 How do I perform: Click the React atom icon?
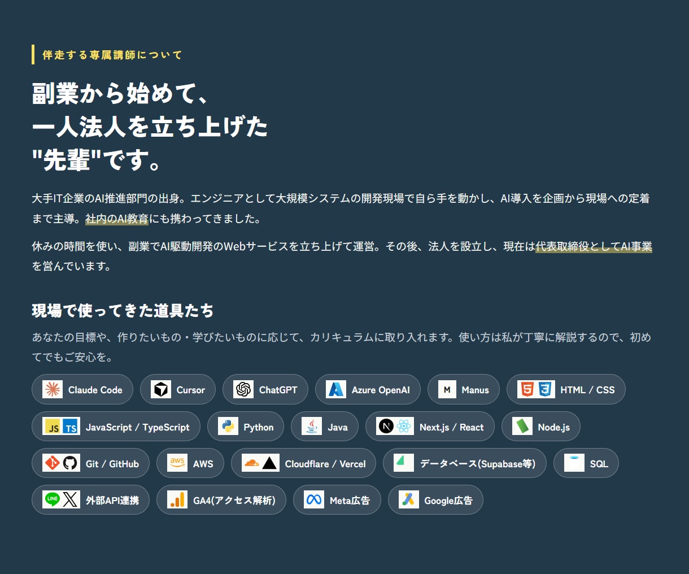click(x=404, y=427)
